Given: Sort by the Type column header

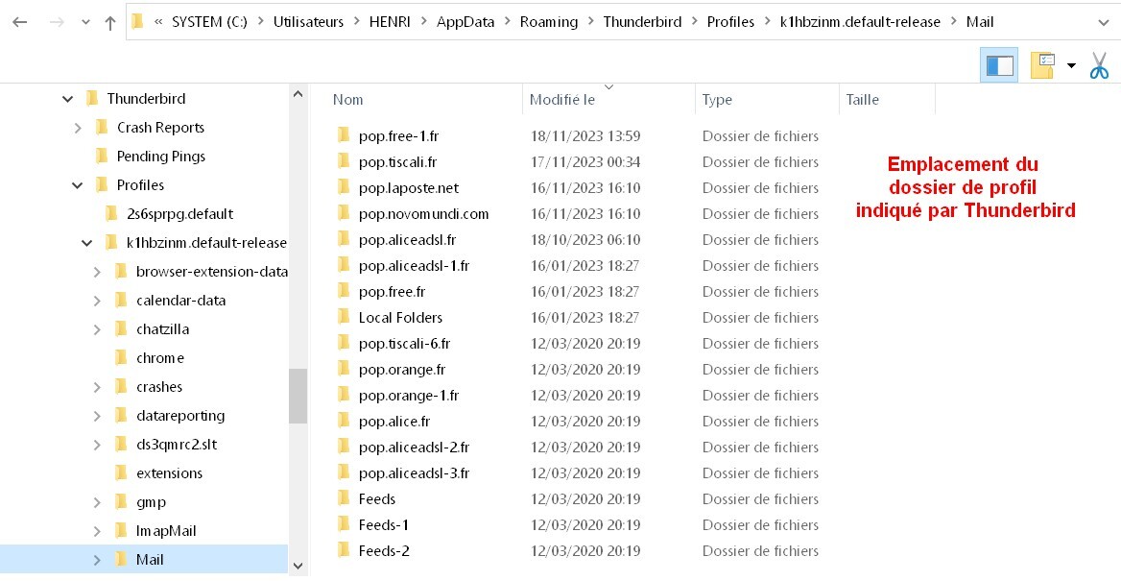Looking at the screenshot, I should pyautogui.click(x=717, y=100).
